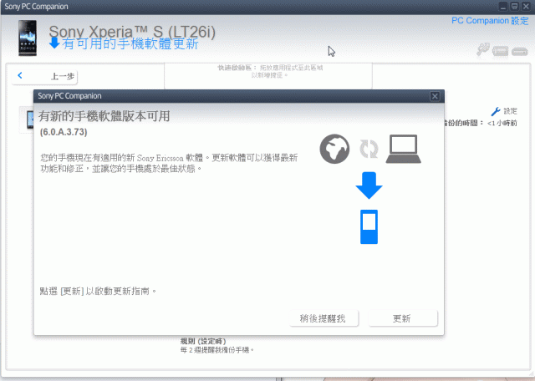Viewport: 535px width, 381px height.
Task: Click the grey sync arrows icon
Action: pos(369,149)
